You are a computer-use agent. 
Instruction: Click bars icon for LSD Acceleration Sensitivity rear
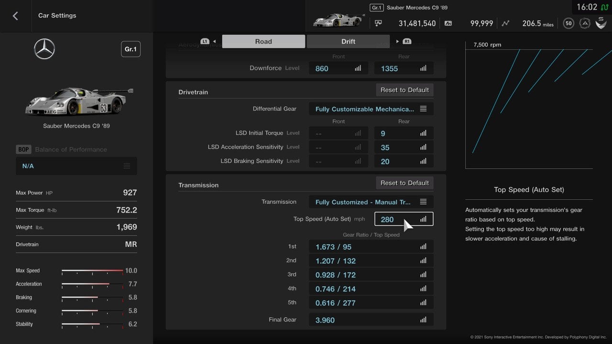coord(423,147)
